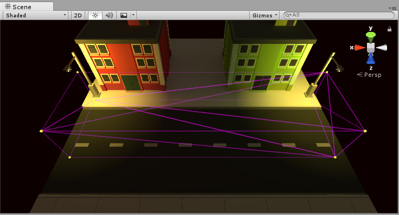Click blue Z axis cone on gizmo
The height and width of the screenshot is (215, 399).
pos(371,58)
